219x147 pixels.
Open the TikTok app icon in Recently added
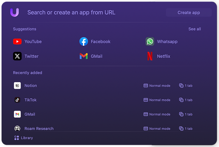pyautogui.click(x=17, y=100)
